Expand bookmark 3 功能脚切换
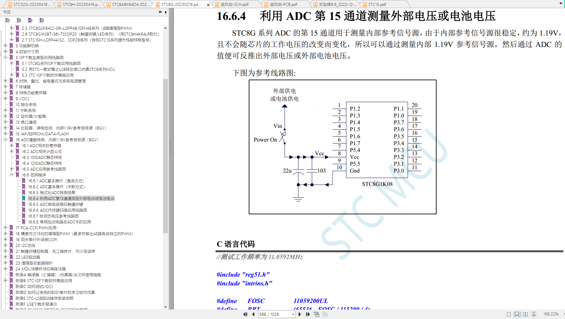 [5, 46]
